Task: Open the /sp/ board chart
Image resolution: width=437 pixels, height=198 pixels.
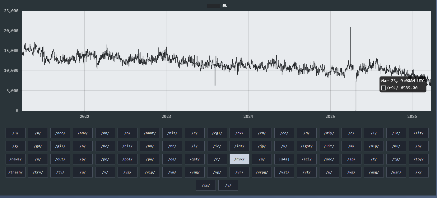Action: [x=351, y=159]
